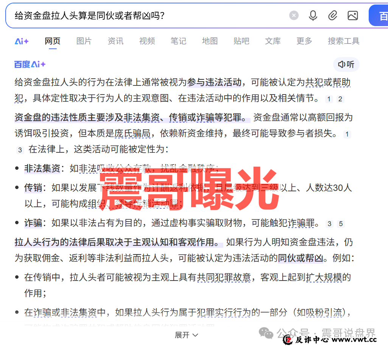Open citation source 5 in the list
388x349 pixels.
tap(341, 223)
